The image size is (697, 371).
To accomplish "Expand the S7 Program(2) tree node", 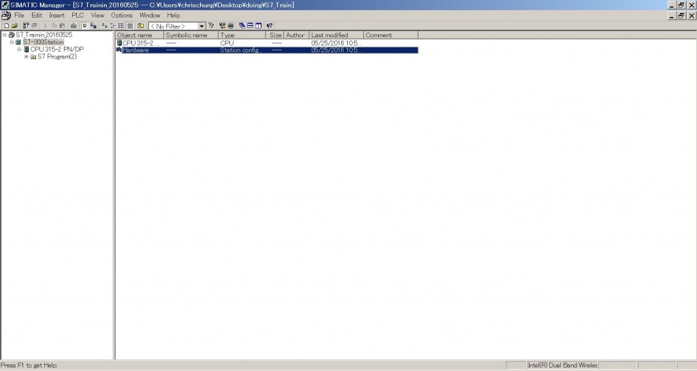I will (x=27, y=57).
